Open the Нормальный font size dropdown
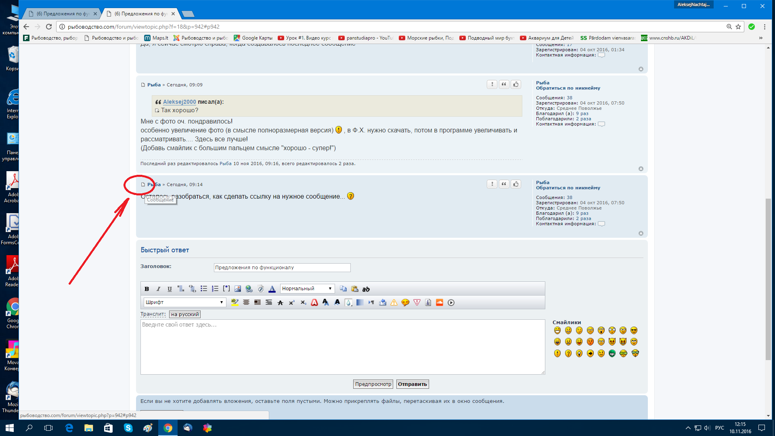The width and height of the screenshot is (775, 436). tap(307, 289)
